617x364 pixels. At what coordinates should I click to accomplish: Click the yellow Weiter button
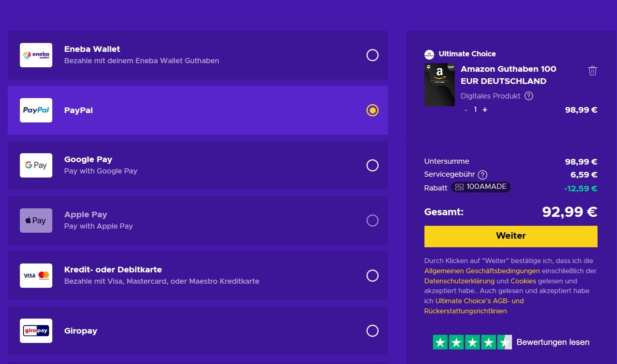[x=511, y=236]
